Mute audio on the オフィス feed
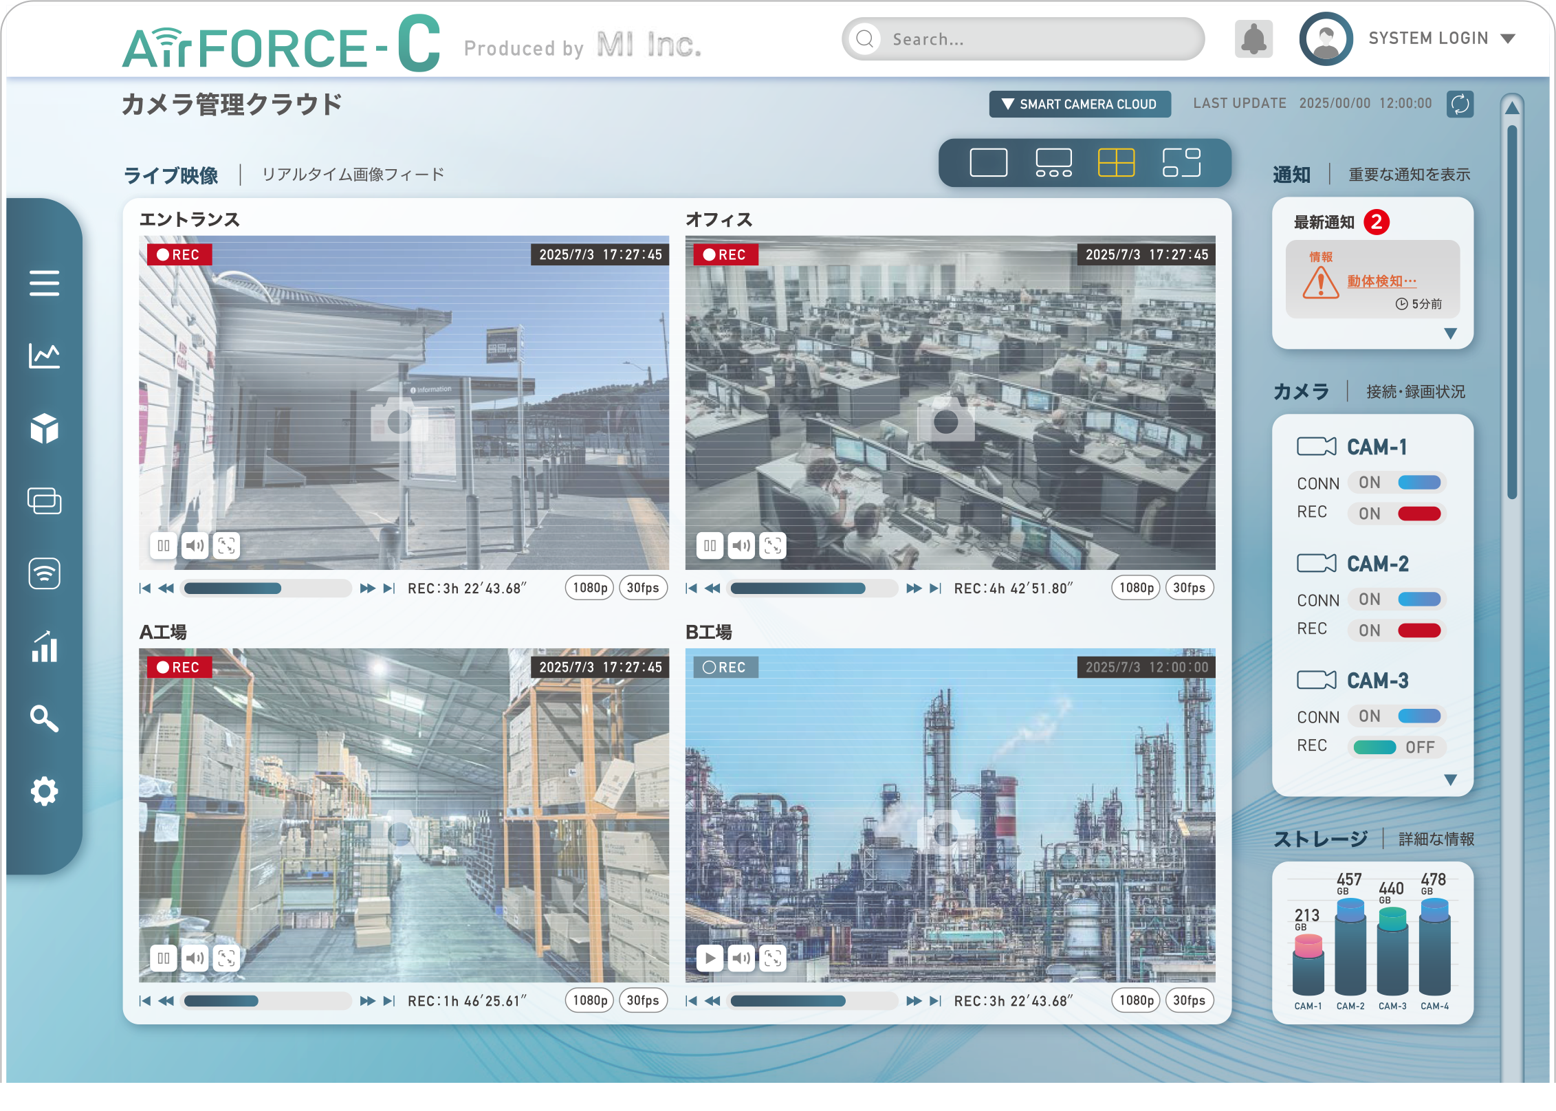1556x1111 pixels. 741,546
